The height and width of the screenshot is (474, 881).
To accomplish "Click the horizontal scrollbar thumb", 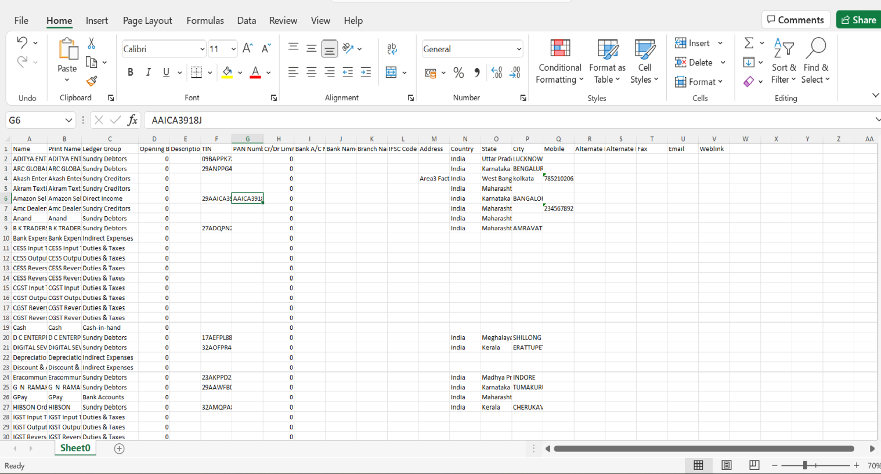I will click(703, 448).
